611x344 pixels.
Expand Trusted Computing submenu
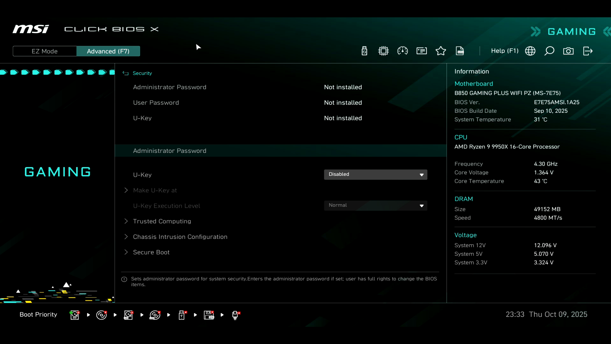coord(162,221)
